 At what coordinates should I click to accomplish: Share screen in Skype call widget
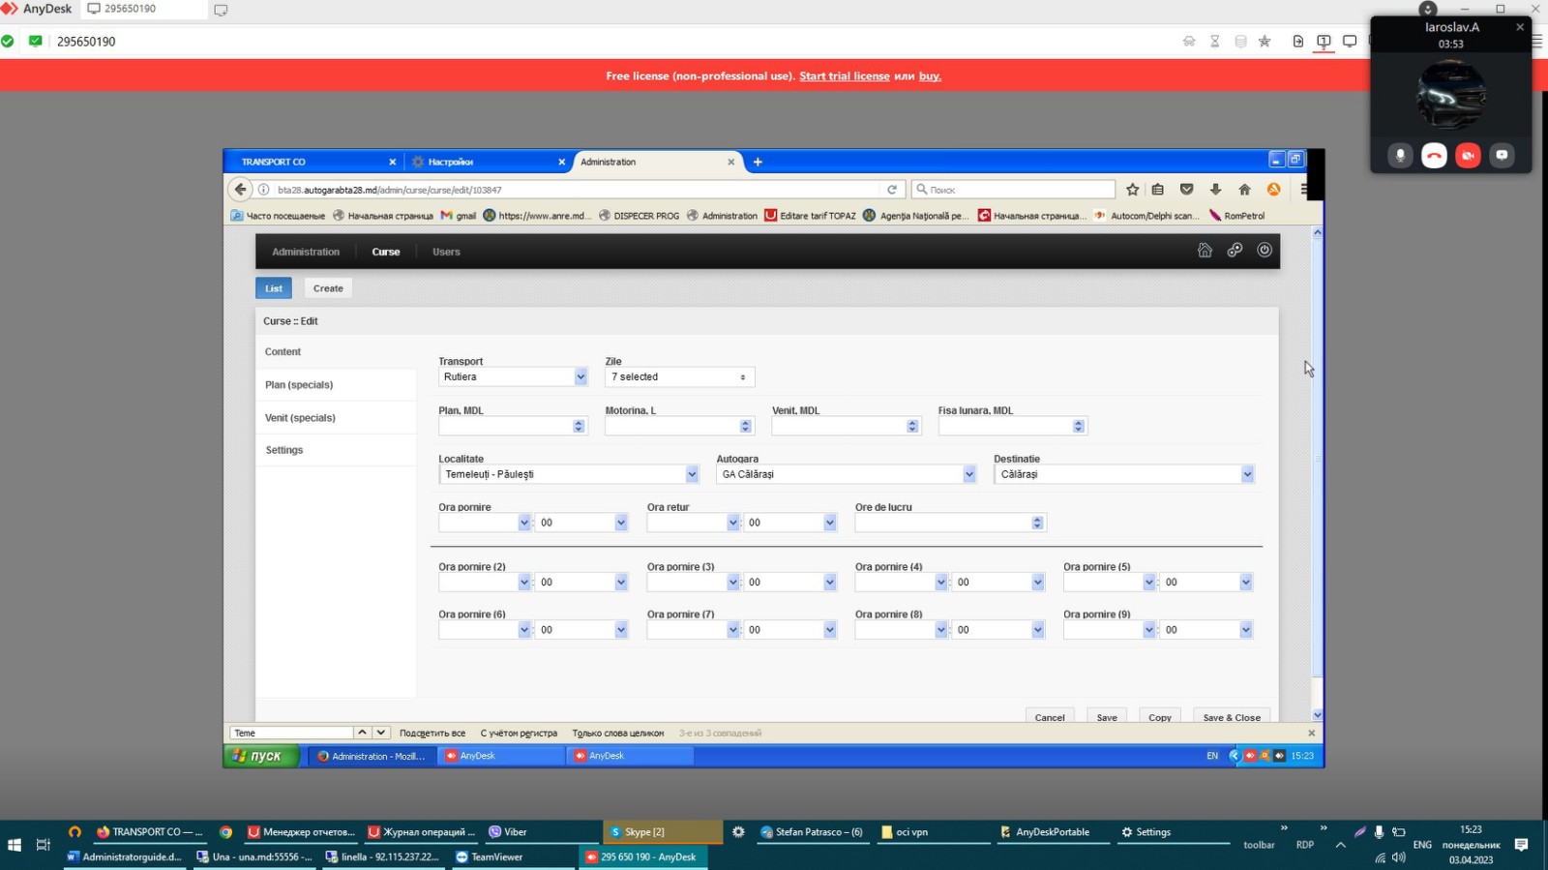(1502, 155)
